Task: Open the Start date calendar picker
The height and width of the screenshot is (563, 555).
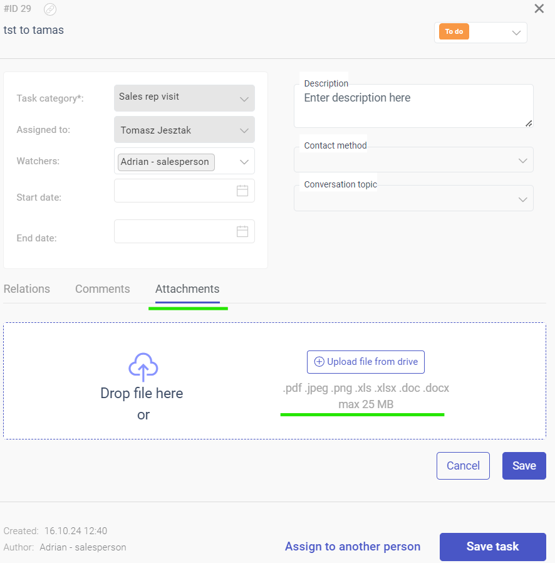Action: pos(242,191)
